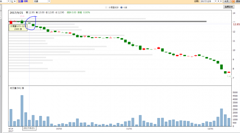This screenshot has height=133, width=240.
Task: Click the 今天 today button
Action: (x=227, y=1)
